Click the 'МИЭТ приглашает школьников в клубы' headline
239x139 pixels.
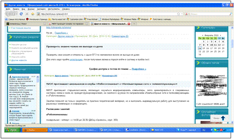(x=112, y=84)
